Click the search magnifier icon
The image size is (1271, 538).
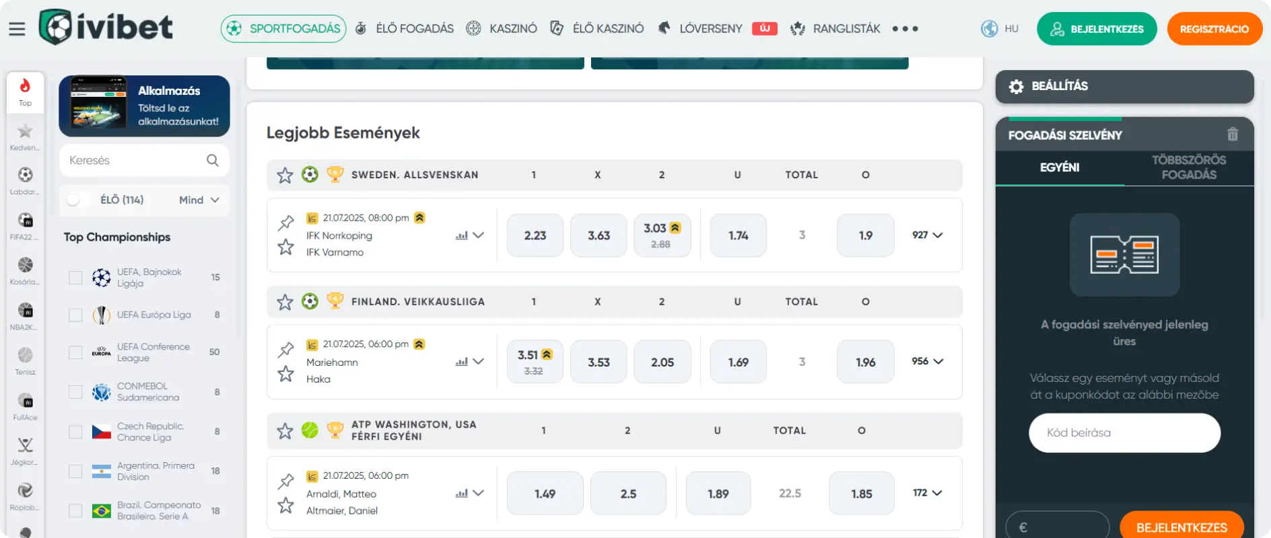click(213, 160)
